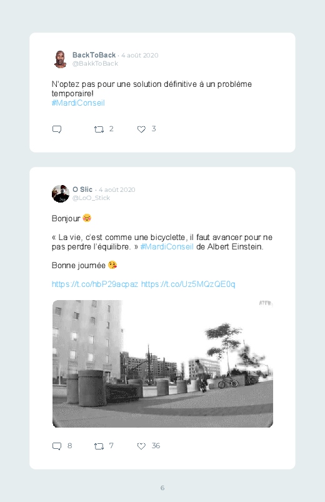Click O Slic tweet date 4 août 2020
The image size is (325, 502).
(x=117, y=190)
